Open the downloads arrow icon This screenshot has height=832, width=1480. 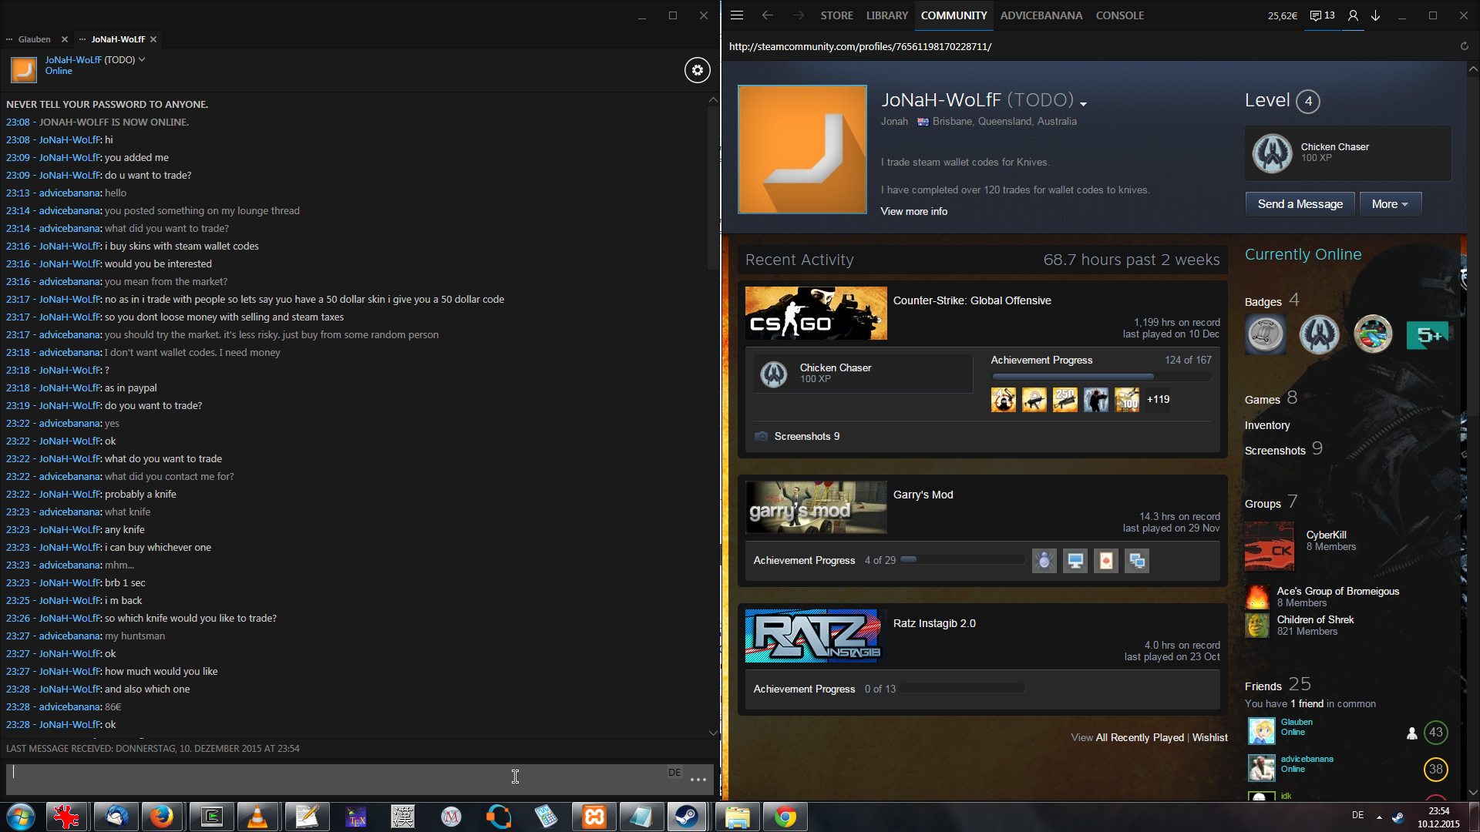point(1375,15)
